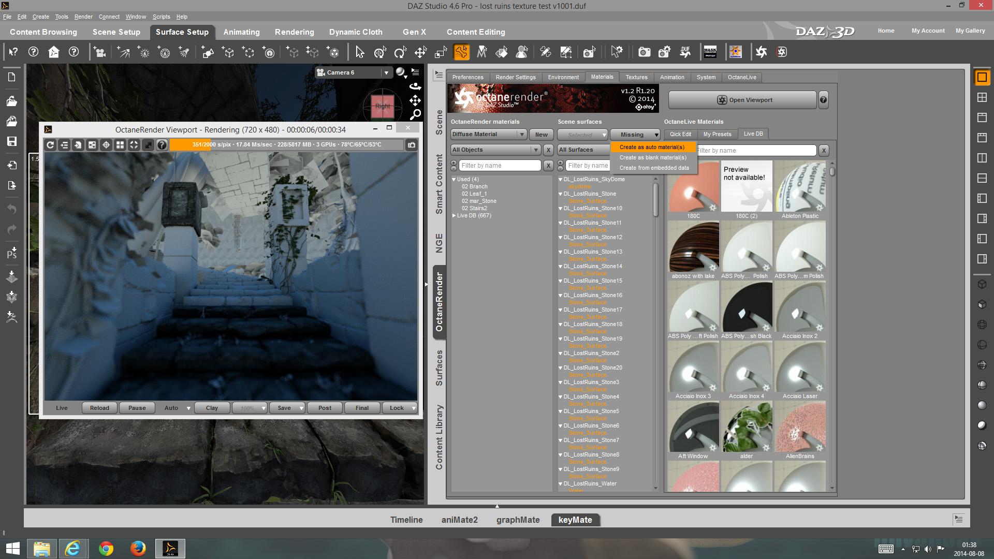This screenshot has width=994, height=559.
Task: Click the Pause button in render viewport
Action: pyautogui.click(x=137, y=408)
